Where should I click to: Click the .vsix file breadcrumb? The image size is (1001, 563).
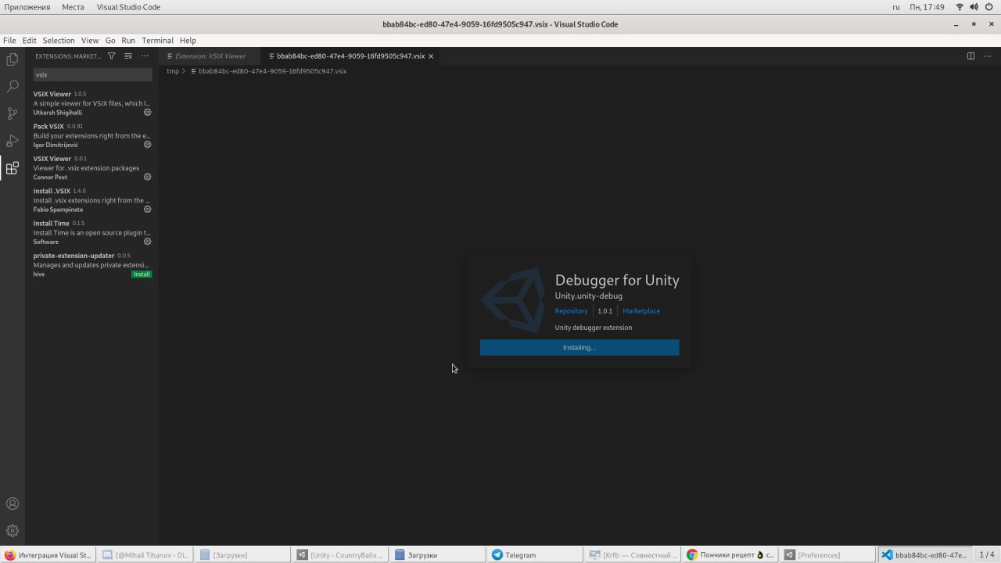click(268, 71)
